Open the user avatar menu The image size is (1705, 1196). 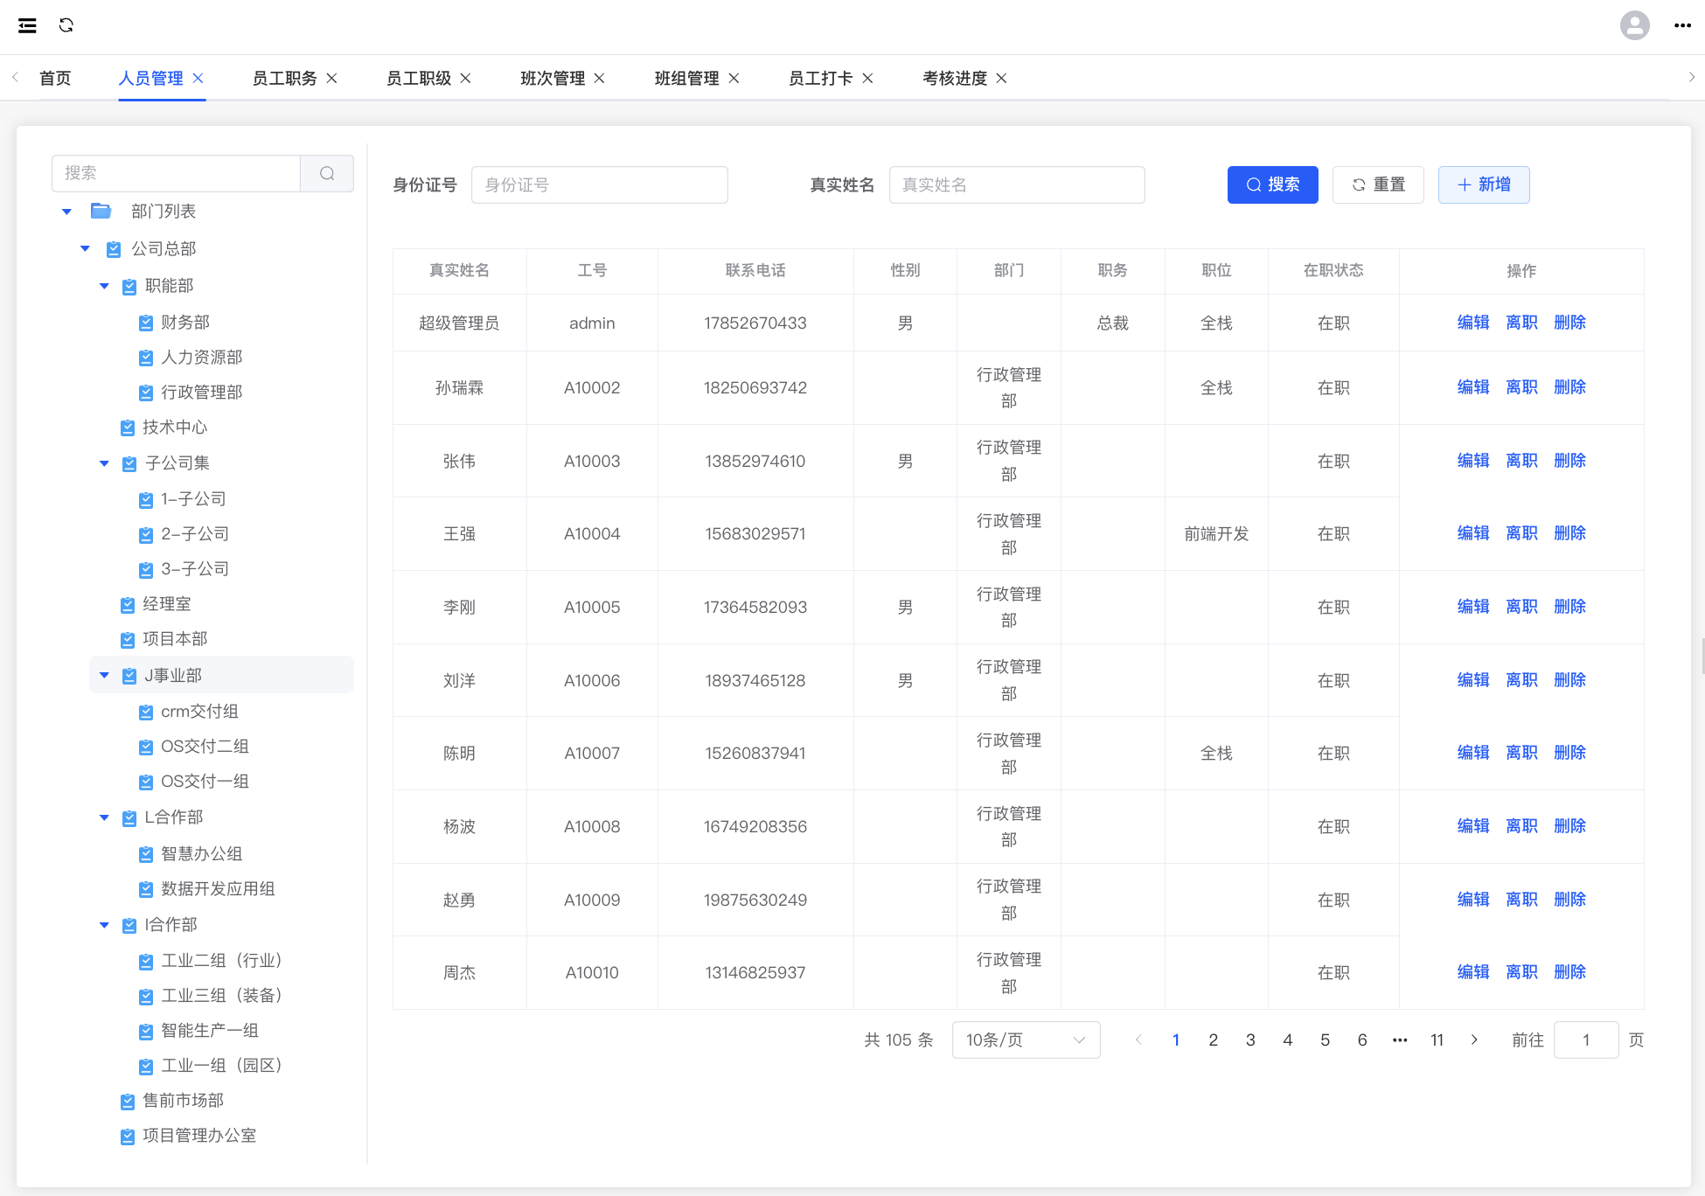(1634, 25)
